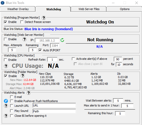This screenshot has width=142, height=125.
Task: Switch to the Weather Overlay tab
Action: (18, 9)
